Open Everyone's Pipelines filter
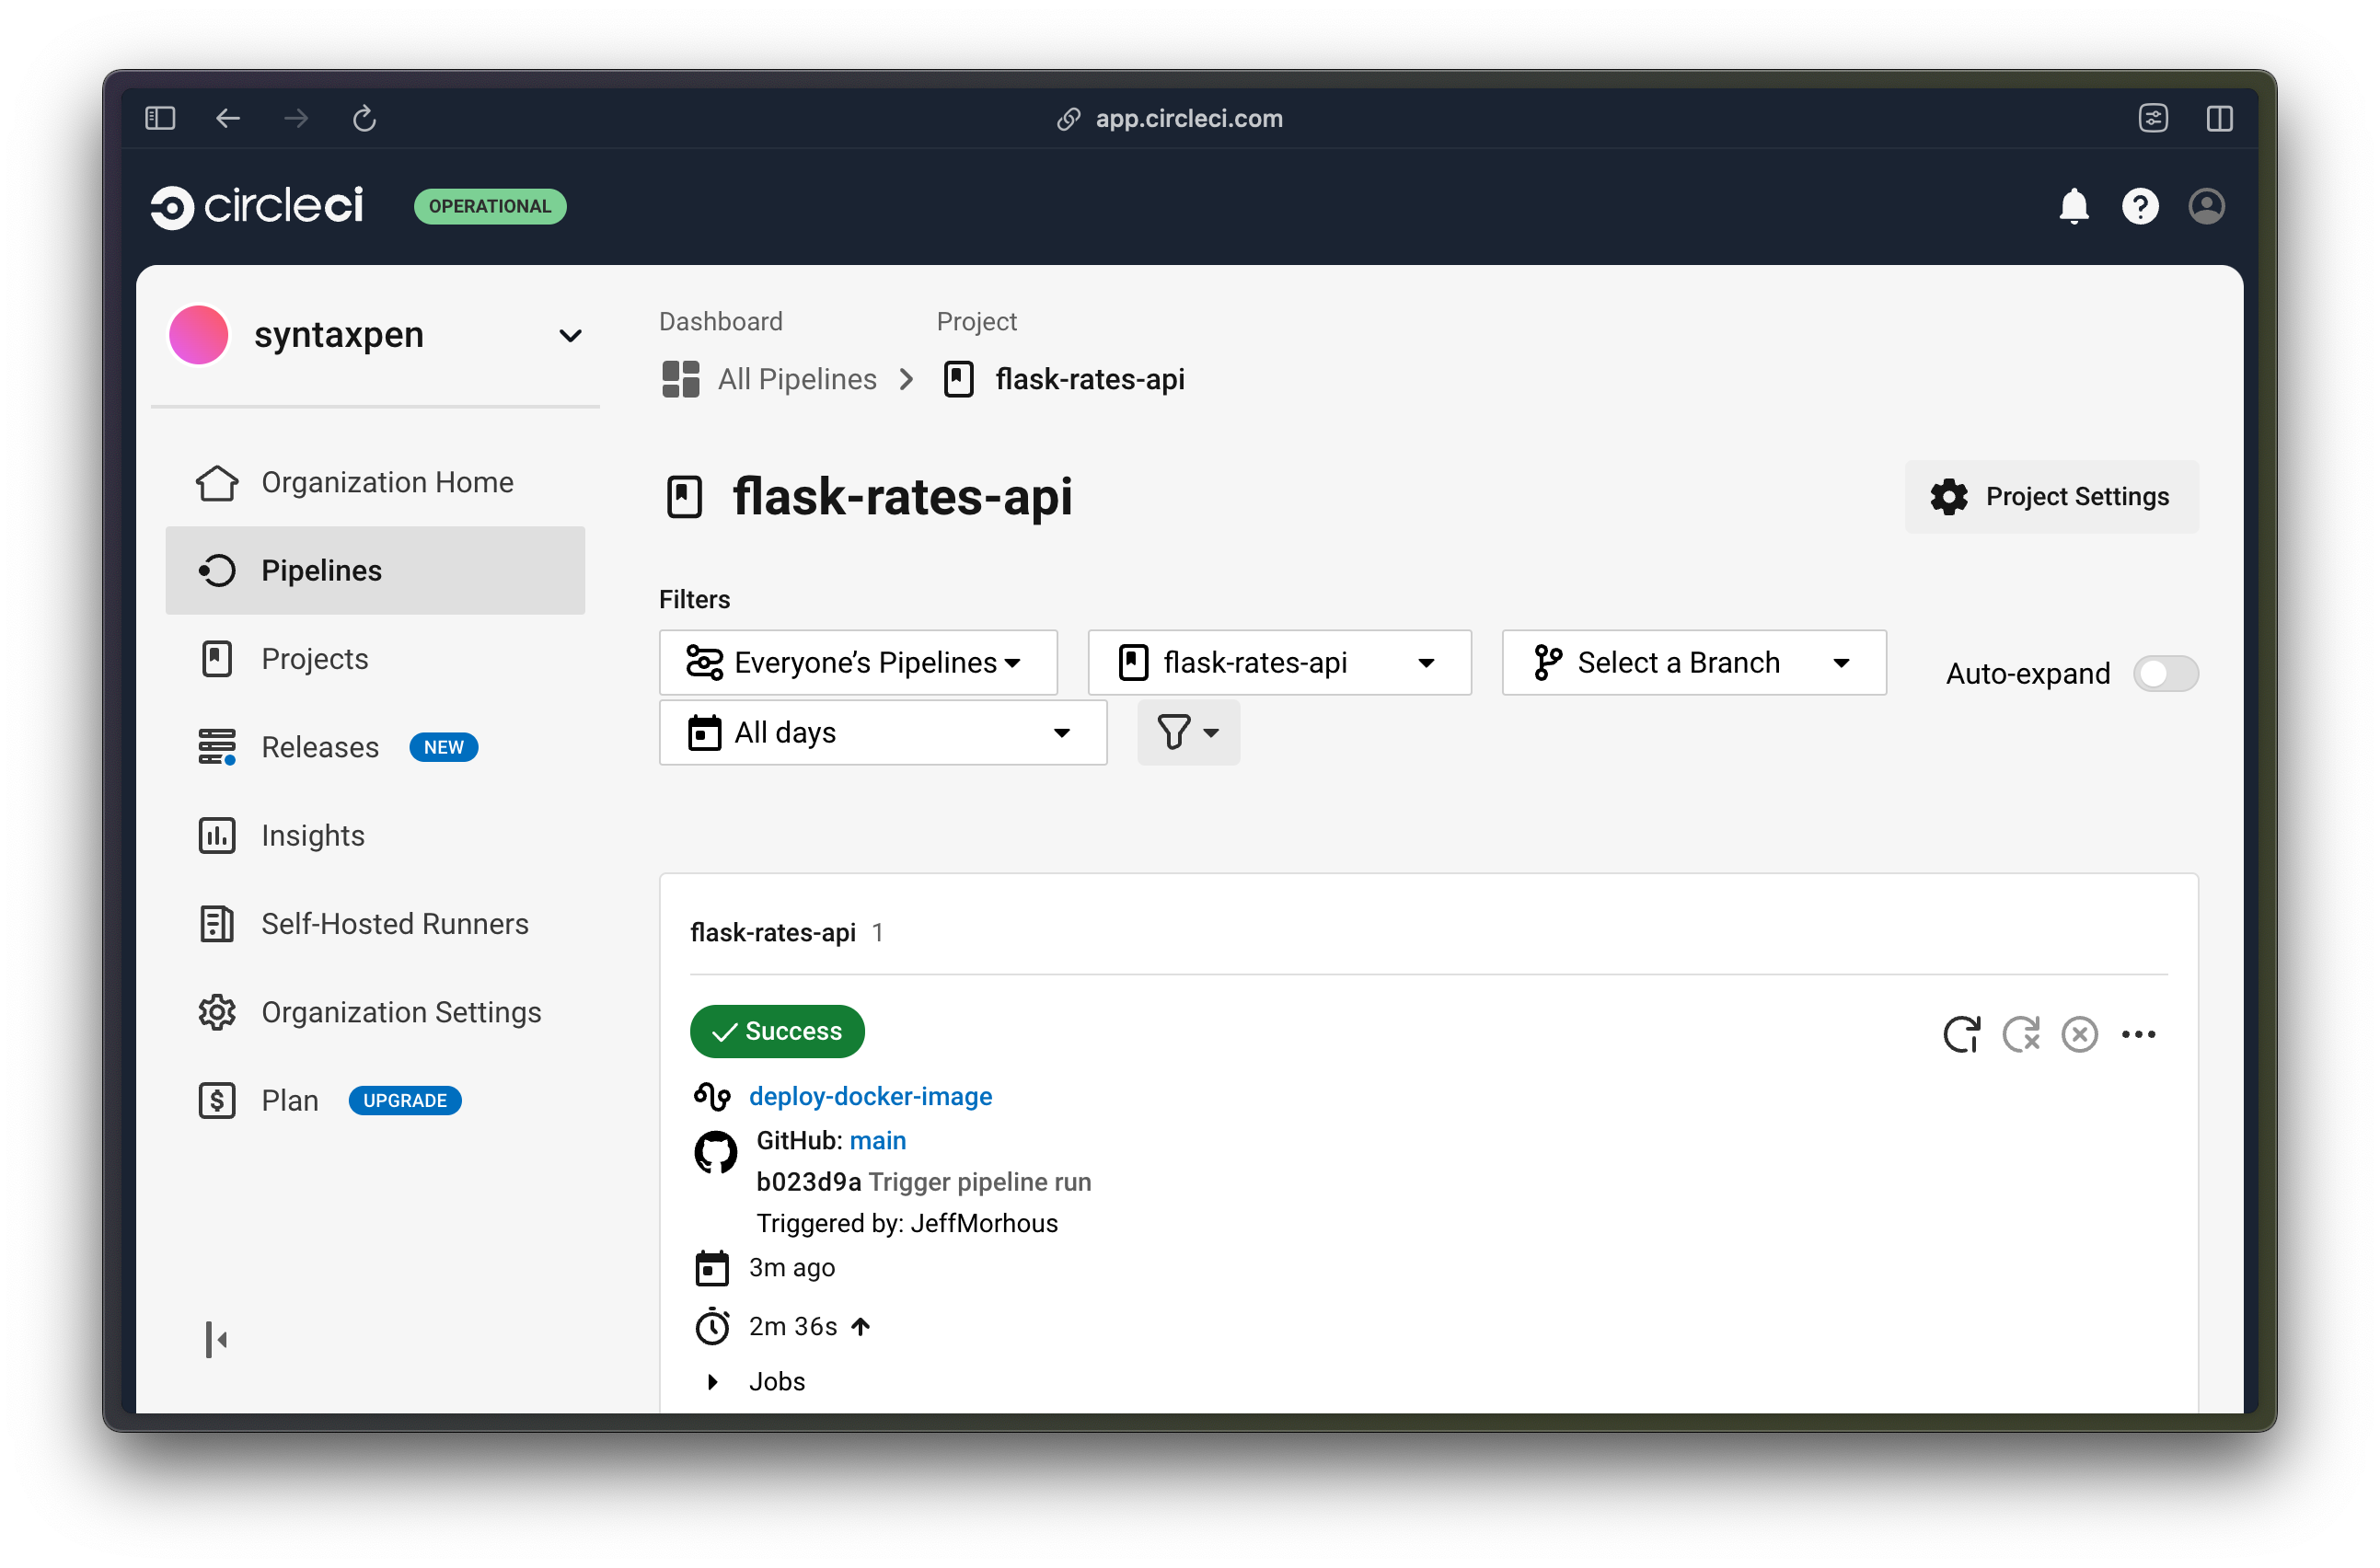Image resolution: width=2380 pixels, height=1568 pixels. tap(857, 662)
